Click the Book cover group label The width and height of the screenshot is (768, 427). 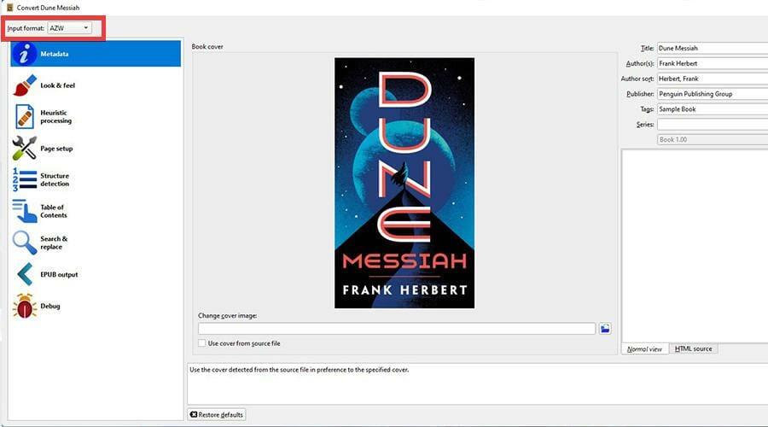click(x=207, y=47)
